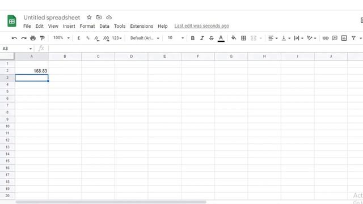Viewport: 363px width, 204px height.
Task: Open the Move to folder icon
Action: (99, 18)
